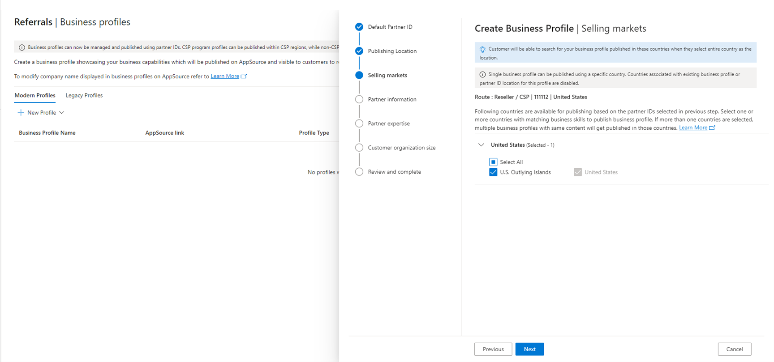
Task: Click the Select All label text
Action: 511,162
